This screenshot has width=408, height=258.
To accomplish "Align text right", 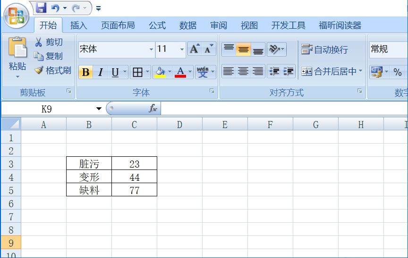I will (258, 71).
